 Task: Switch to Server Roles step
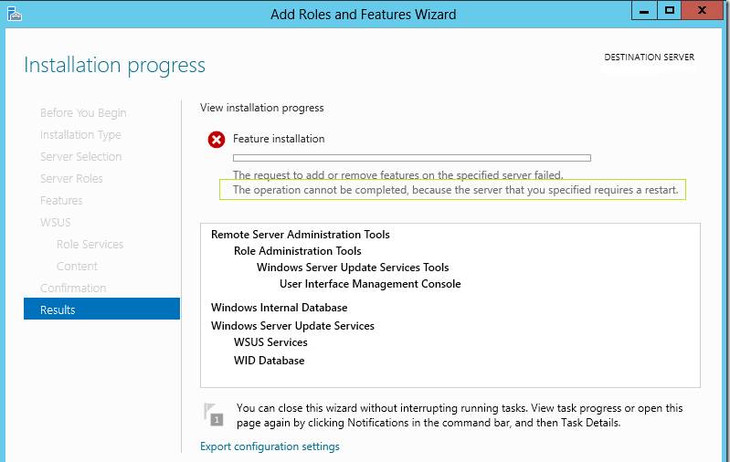click(x=71, y=179)
